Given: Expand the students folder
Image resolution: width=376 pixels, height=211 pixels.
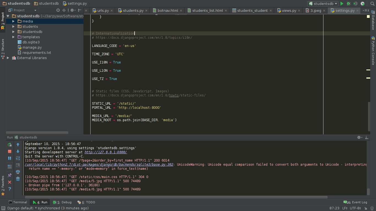Looking at the screenshot, I should tap(13, 26).
